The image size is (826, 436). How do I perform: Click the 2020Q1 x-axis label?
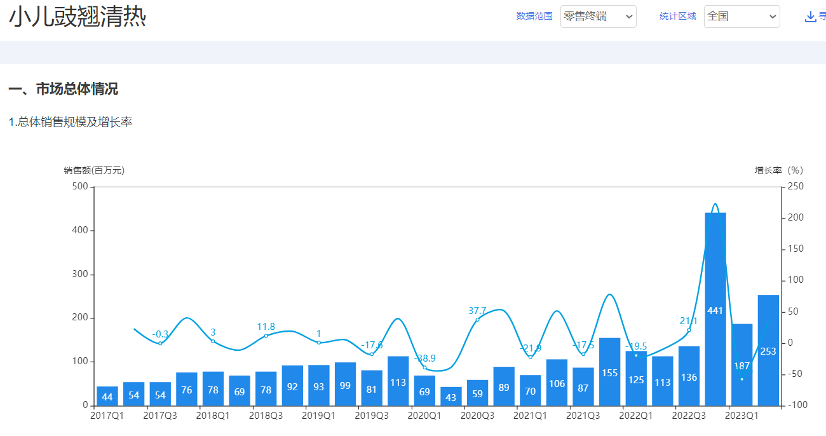click(424, 416)
